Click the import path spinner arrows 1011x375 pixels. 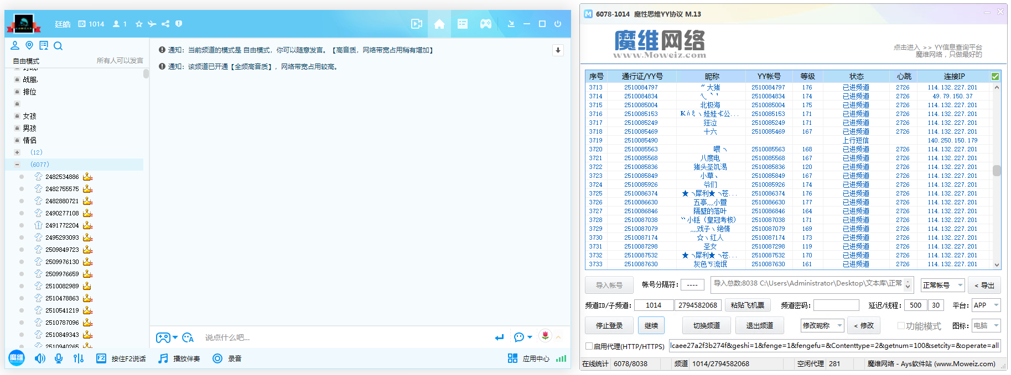tap(908, 286)
